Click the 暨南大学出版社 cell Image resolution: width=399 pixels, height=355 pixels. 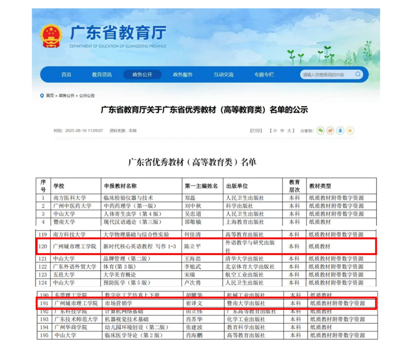[x=246, y=303]
